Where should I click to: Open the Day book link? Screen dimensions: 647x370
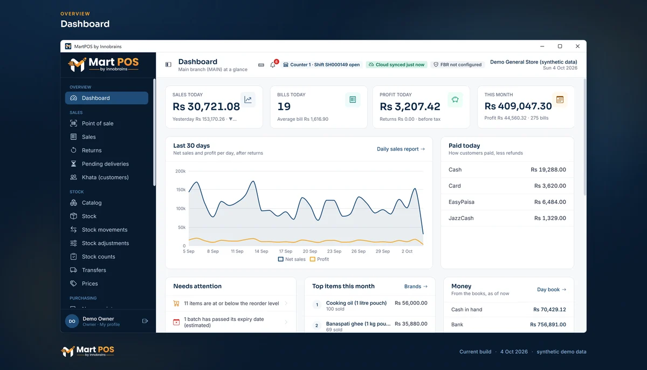(x=552, y=290)
